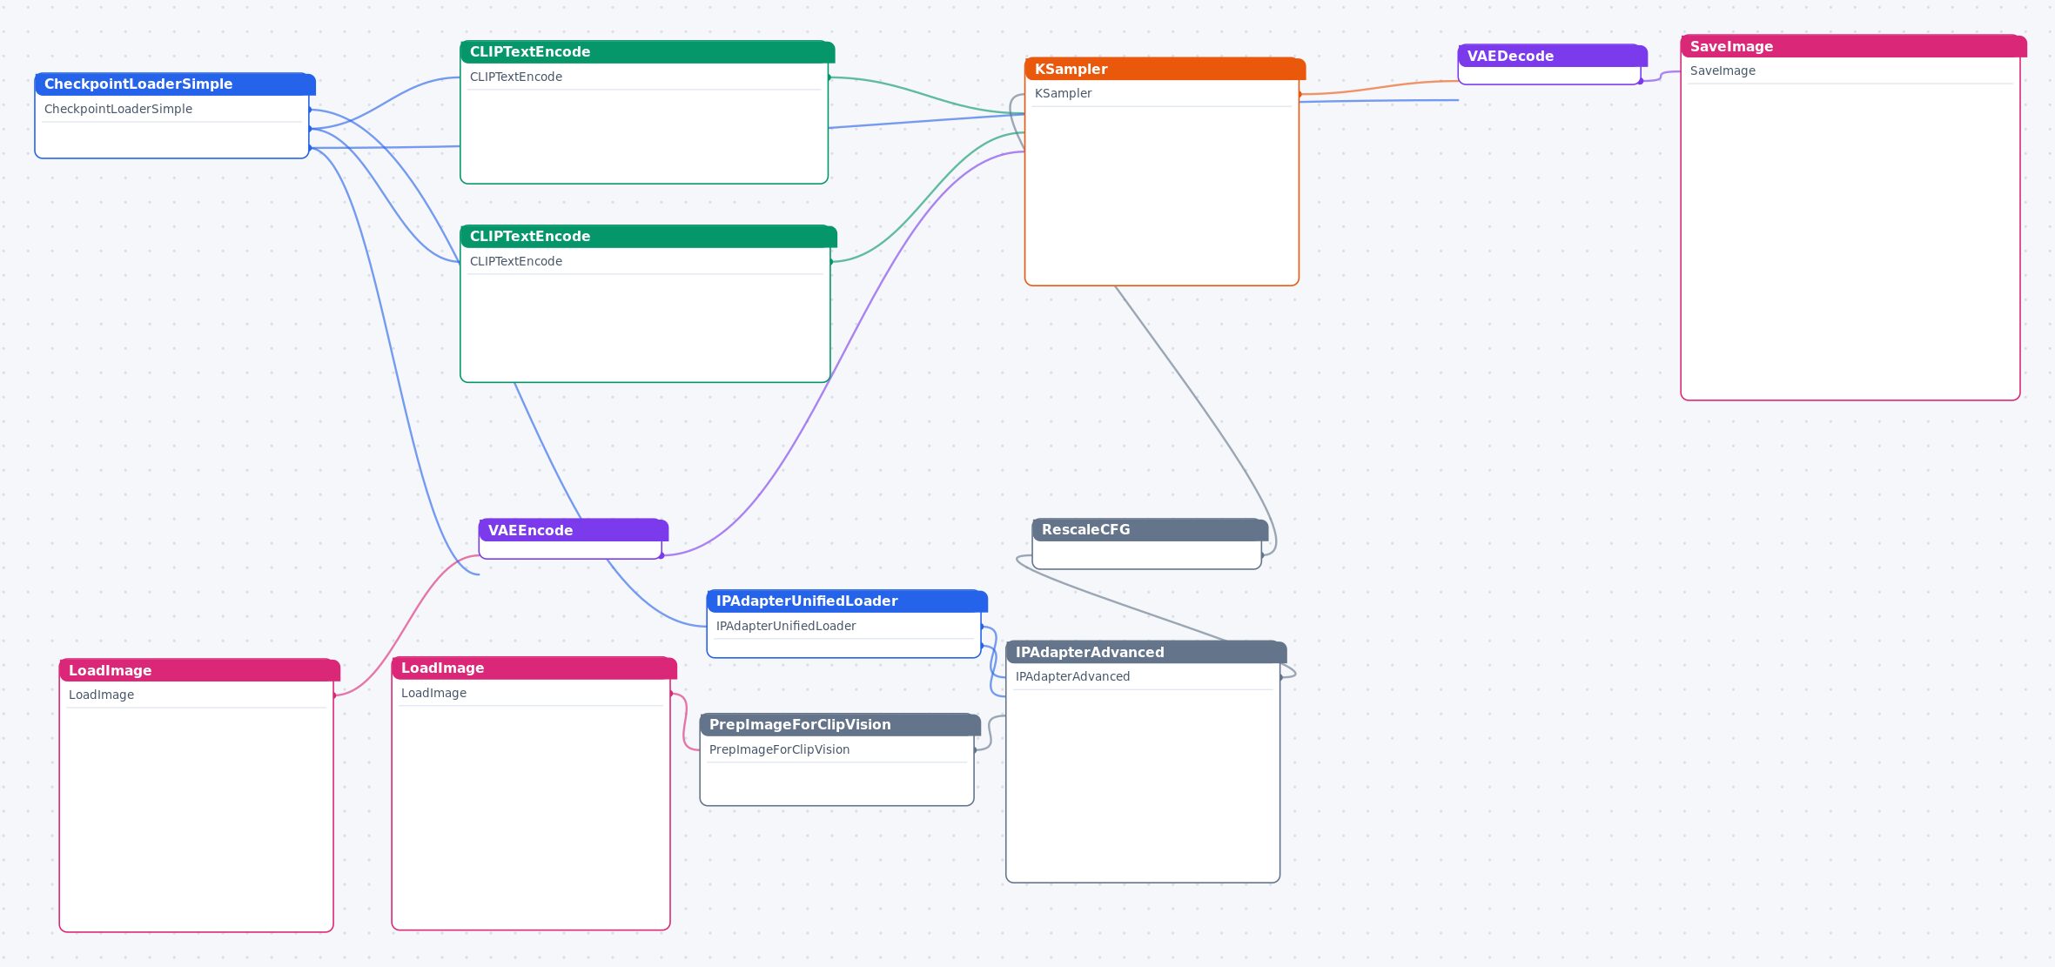
Task: Select the upper CLIPTextEncode node header
Action: 648,51
